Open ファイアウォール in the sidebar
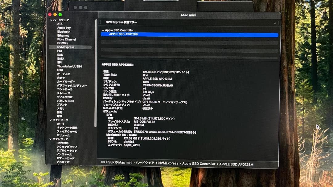Image resolution: width=333 pixels, height=187 pixels. coord(67,132)
